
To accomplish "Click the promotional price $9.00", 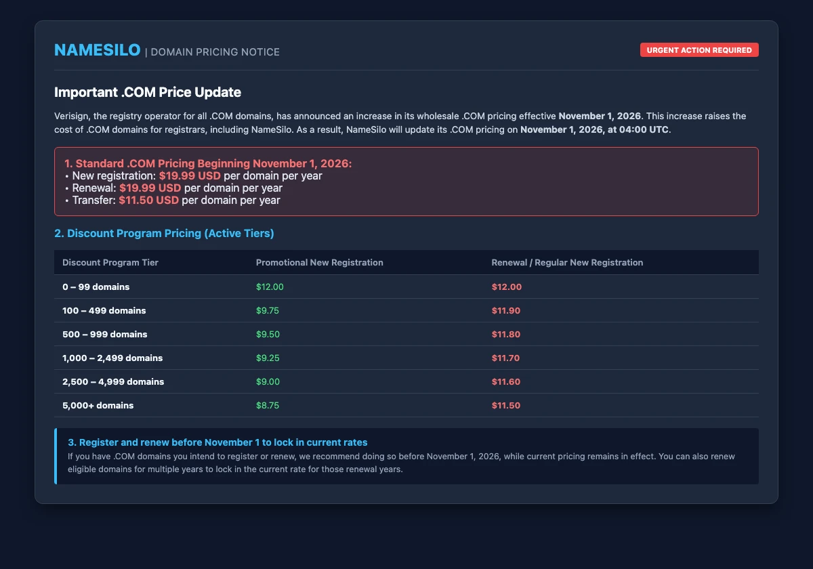I will pos(268,382).
